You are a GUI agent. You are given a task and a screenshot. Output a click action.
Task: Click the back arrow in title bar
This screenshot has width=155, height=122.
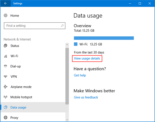click(x=6, y=4)
